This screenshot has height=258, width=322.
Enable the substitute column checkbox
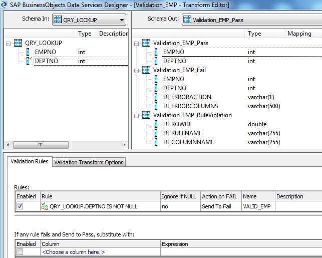click(x=20, y=252)
